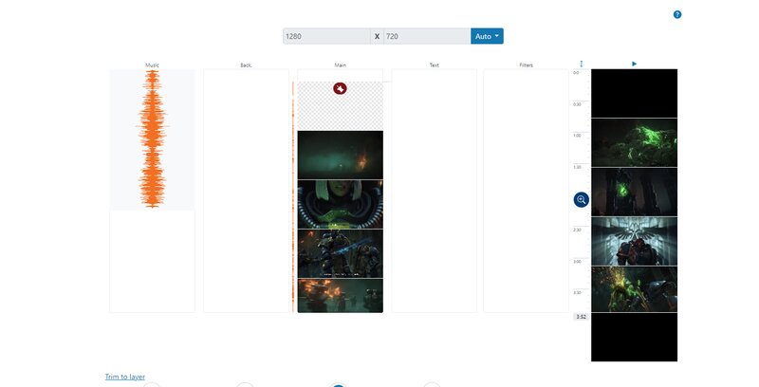759x387 pixels.
Task: Click the height field showing 720
Action: click(427, 36)
